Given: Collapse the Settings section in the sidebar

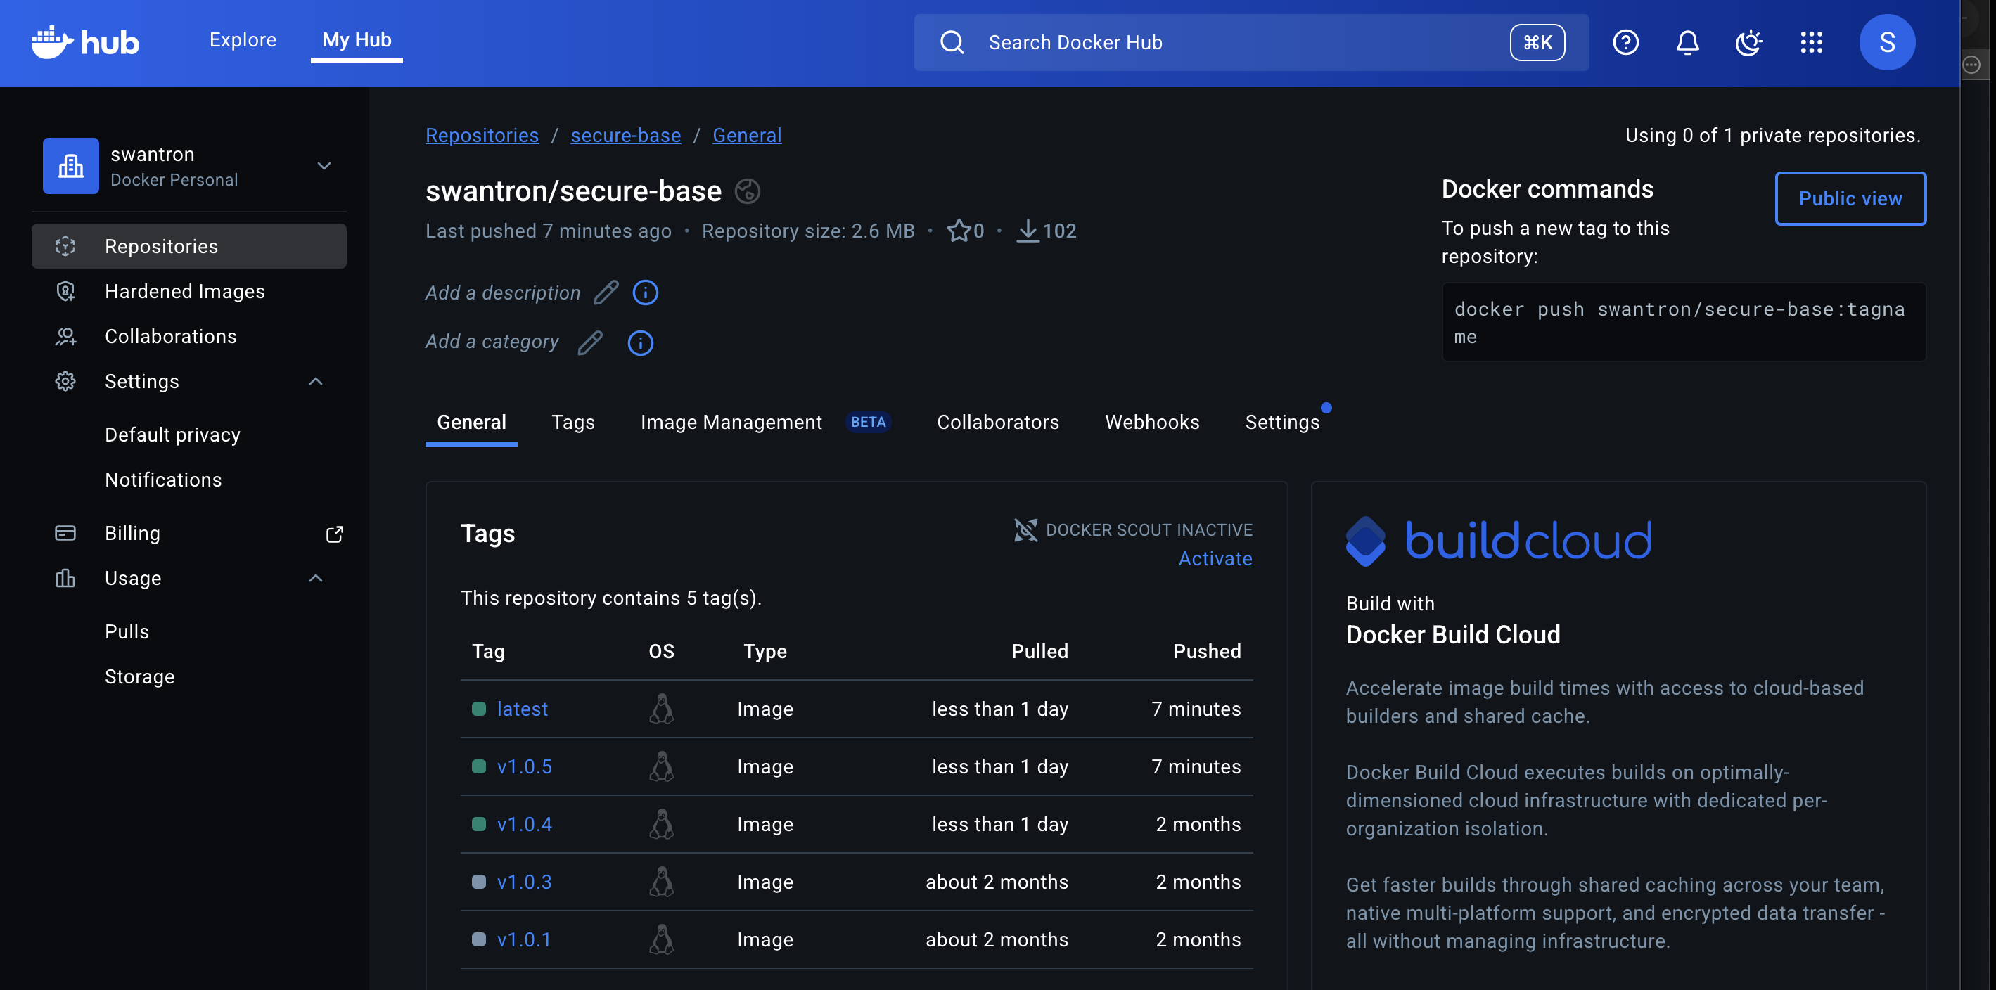Looking at the screenshot, I should [314, 380].
